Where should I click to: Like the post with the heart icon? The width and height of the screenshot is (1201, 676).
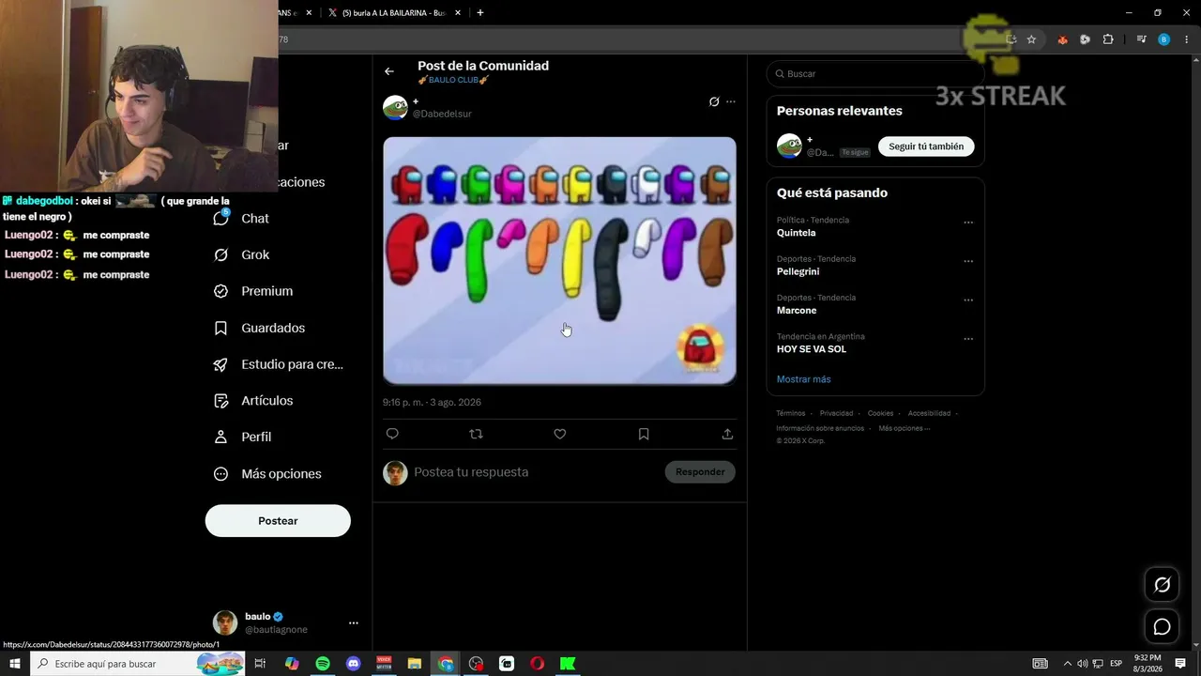click(560, 434)
